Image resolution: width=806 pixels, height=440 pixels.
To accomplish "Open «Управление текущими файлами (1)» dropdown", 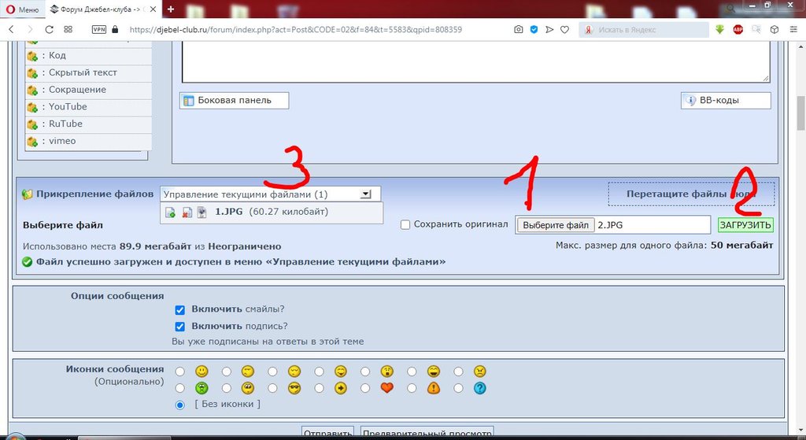I will (x=271, y=194).
